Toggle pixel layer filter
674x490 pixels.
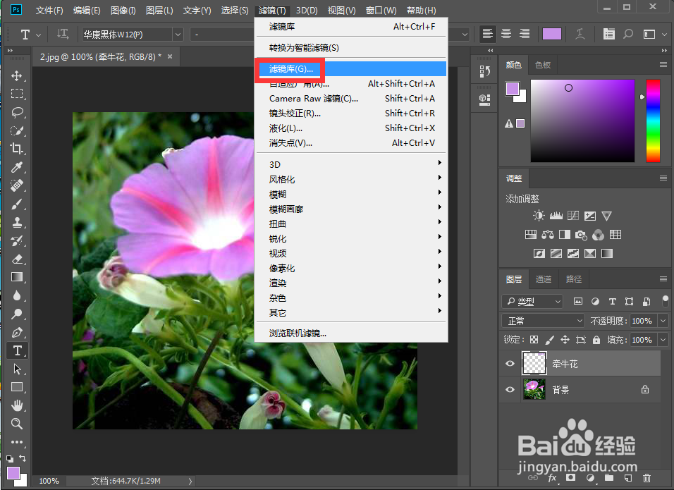[578, 301]
